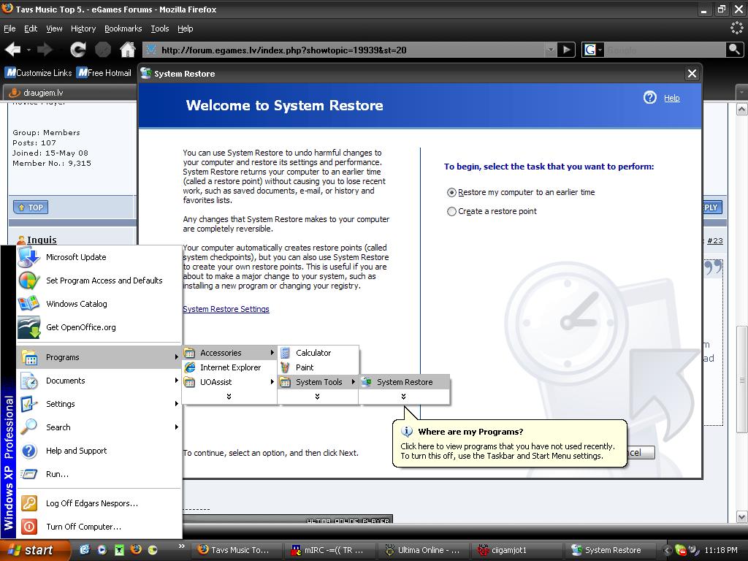This screenshot has width=748, height=561.
Task: Click Firefox Forward arrow button
Action: click(x=45, y=49)
